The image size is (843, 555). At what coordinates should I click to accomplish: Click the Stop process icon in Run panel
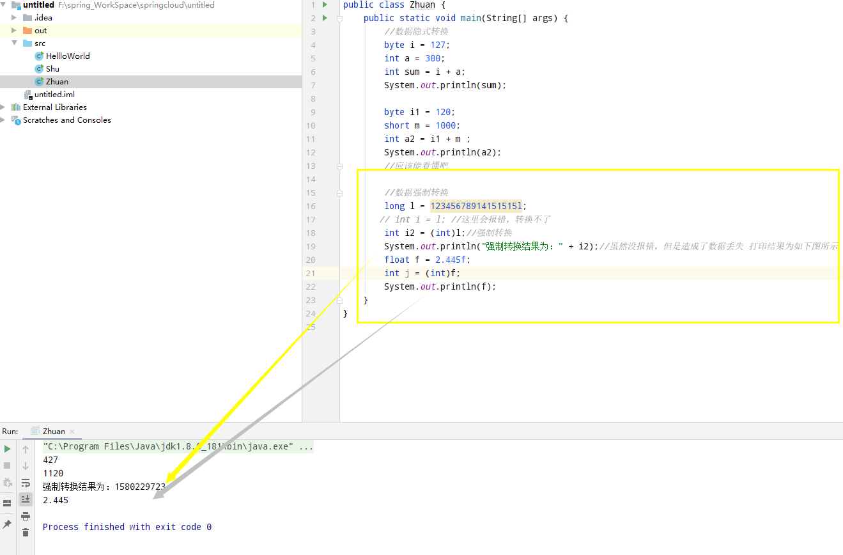(x=8, y=465)
